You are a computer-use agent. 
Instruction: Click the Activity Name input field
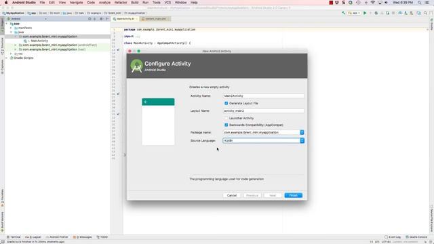264,96
